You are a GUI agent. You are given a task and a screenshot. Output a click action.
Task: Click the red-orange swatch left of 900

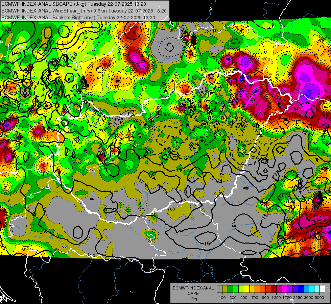coord(263,289)
